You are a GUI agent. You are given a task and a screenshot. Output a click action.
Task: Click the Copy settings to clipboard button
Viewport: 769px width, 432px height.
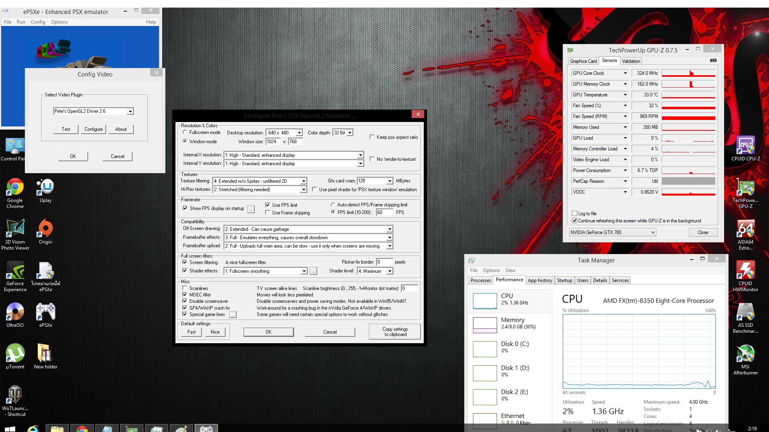coord(395,332)
